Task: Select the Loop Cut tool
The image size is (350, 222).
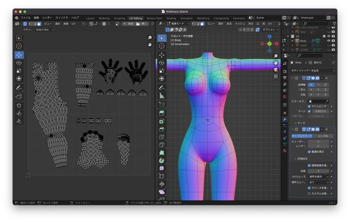Action: (x=162, y=137)
